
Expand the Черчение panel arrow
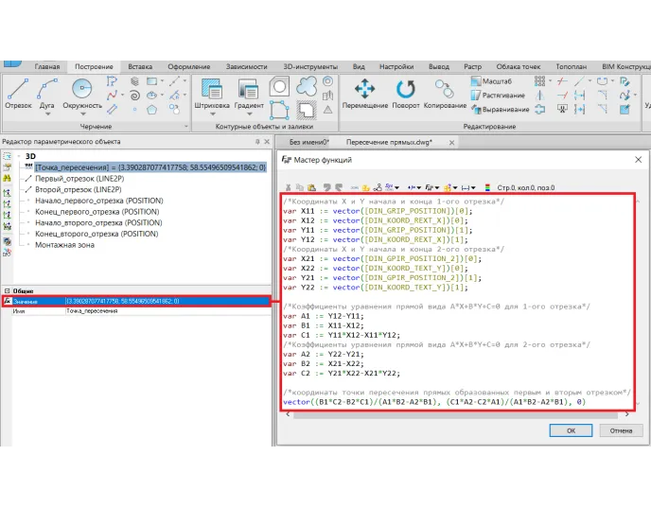[x=186, y=126]
